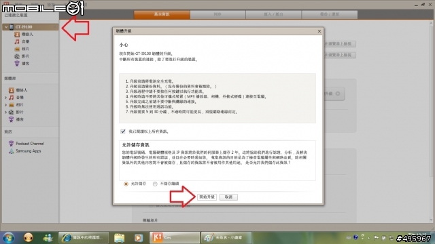The width and height of the screenshot is (435, 244).
Task: Close the 韌體升級 dialog
Action: (x=319, y=31)
